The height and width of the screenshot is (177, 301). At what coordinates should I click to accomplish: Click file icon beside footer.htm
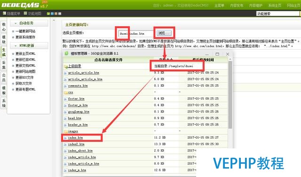tap(66, 99)
